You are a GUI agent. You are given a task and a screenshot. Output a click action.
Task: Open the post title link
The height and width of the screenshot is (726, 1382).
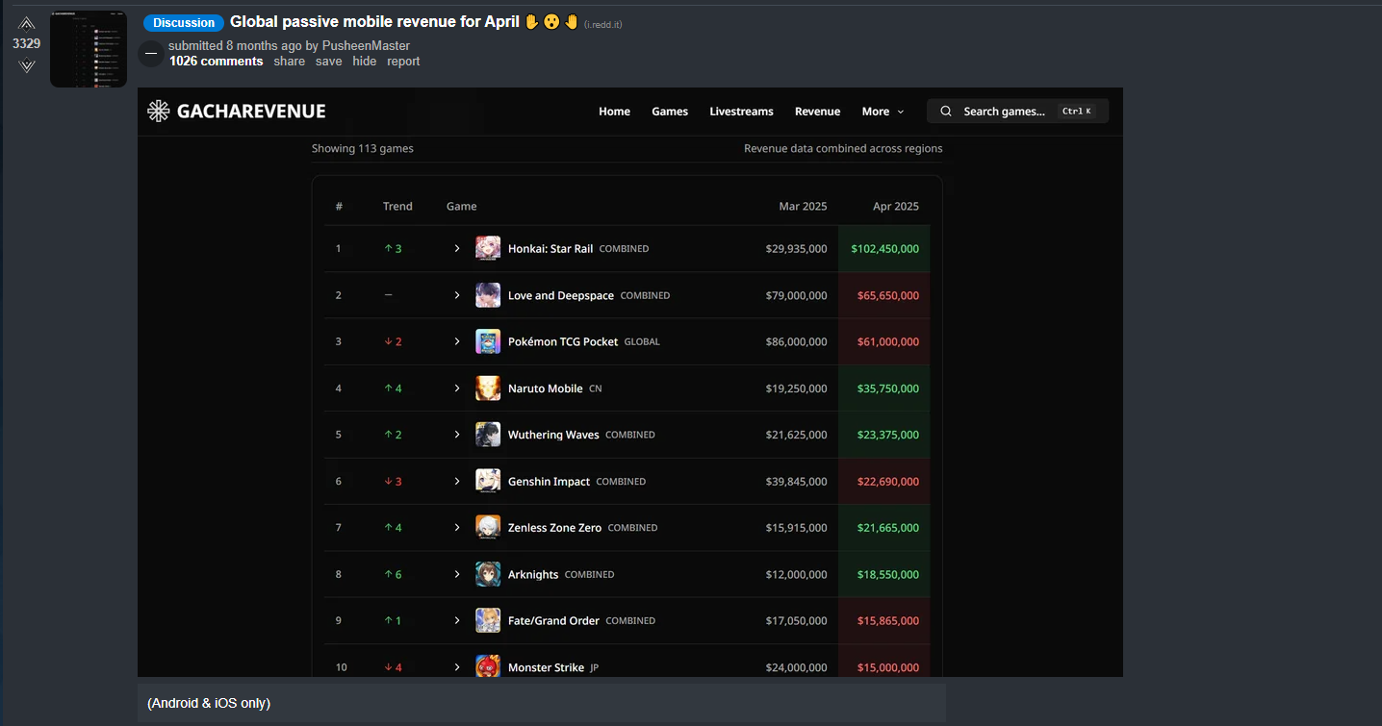(x=374, y=22)
